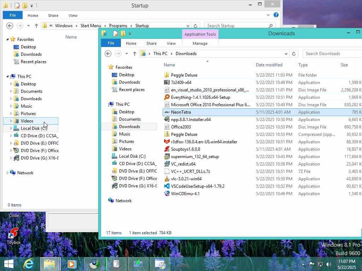The image size is (362, 271).
Task: Open Internet Explorer from the taskbar
Action: point(29,264)
